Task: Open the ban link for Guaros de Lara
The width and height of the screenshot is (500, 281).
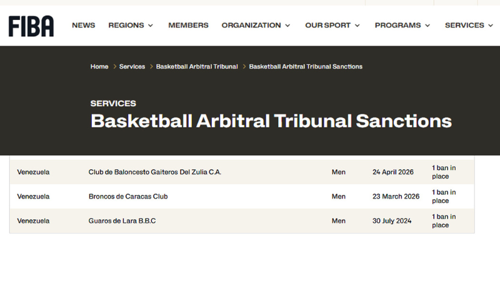Action: tap(443, 220)
